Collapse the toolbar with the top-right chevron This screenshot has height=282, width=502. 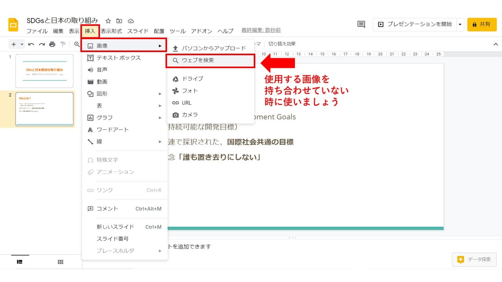click(495, 44)
